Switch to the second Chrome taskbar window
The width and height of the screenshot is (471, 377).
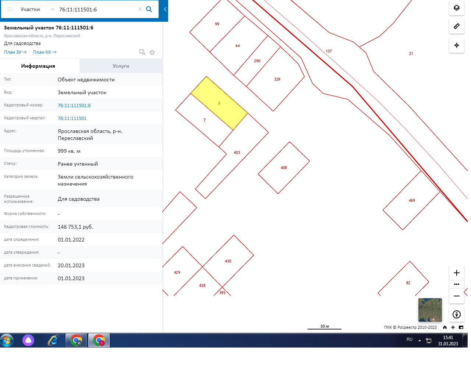[x=99, y=340]
